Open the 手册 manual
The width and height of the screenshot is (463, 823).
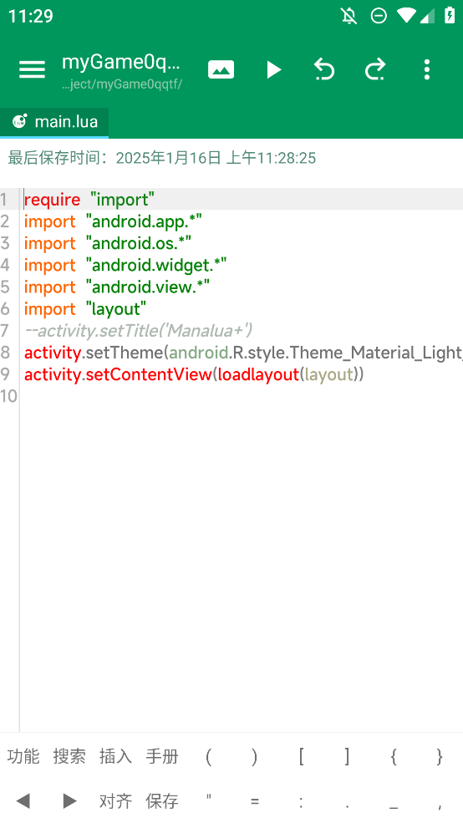pyautogui.click(x=162, y=756)
